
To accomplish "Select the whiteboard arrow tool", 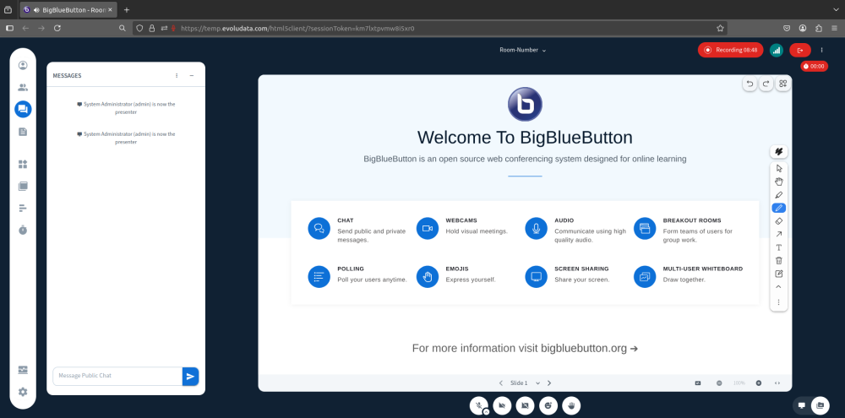I will [779, 234].
